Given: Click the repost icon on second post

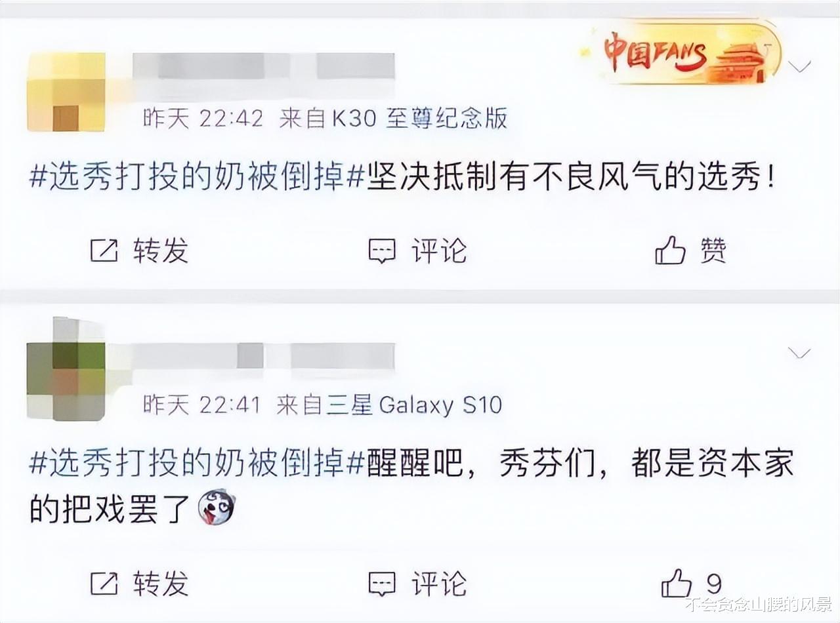Looking at the screenshot, I should (x=104, y=583).
